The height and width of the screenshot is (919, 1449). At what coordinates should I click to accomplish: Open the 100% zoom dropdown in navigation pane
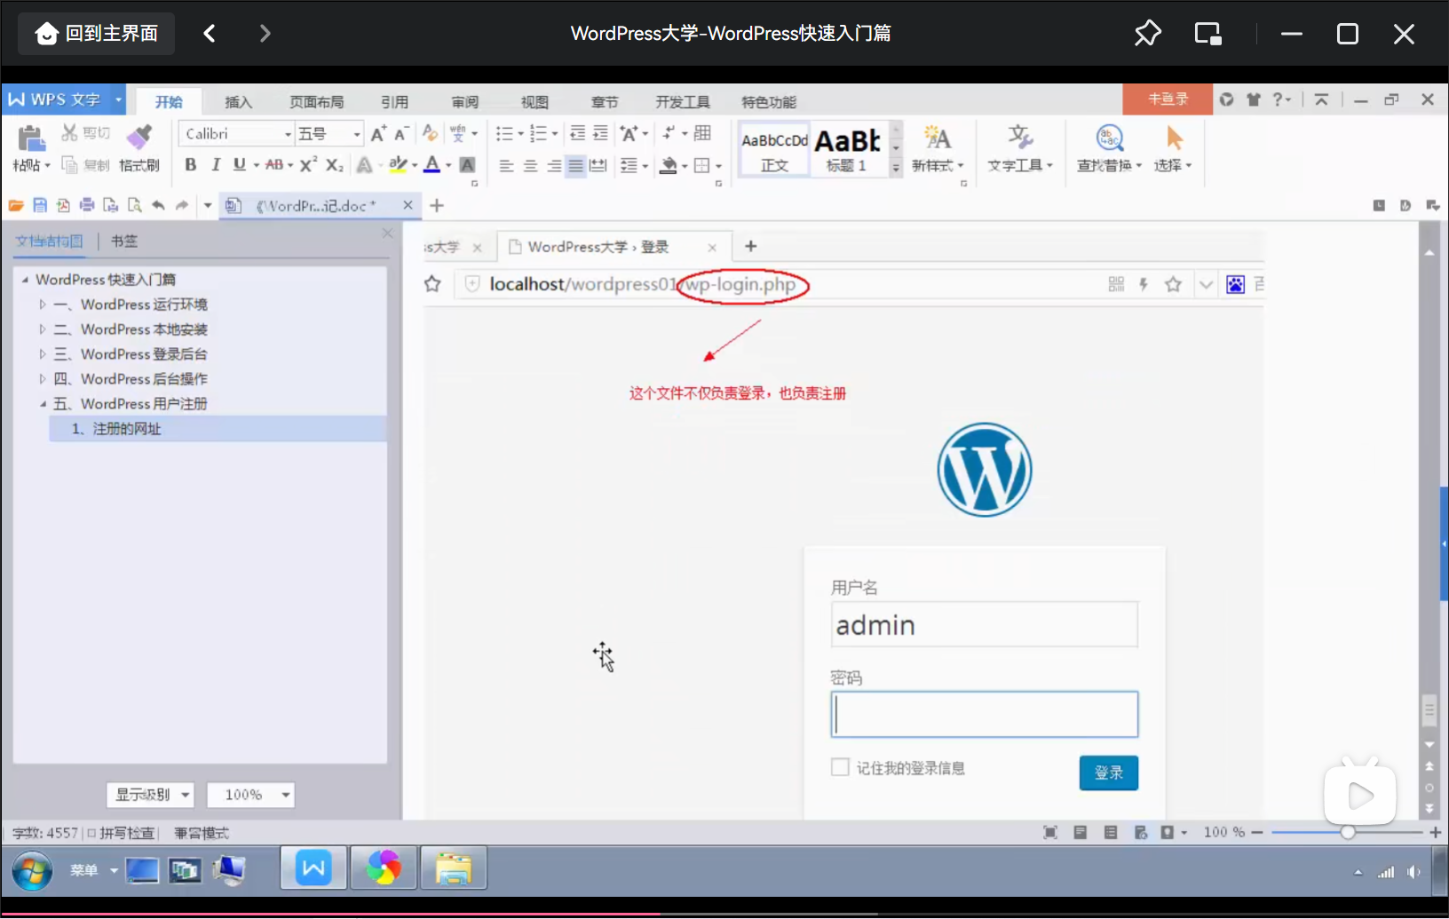(250, 795)
